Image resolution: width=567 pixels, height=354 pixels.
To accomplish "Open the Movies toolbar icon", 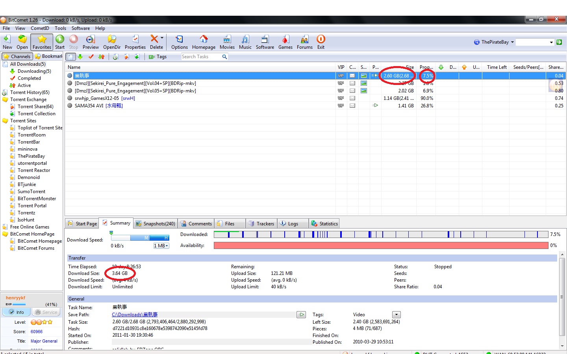I will coord(227,42).
